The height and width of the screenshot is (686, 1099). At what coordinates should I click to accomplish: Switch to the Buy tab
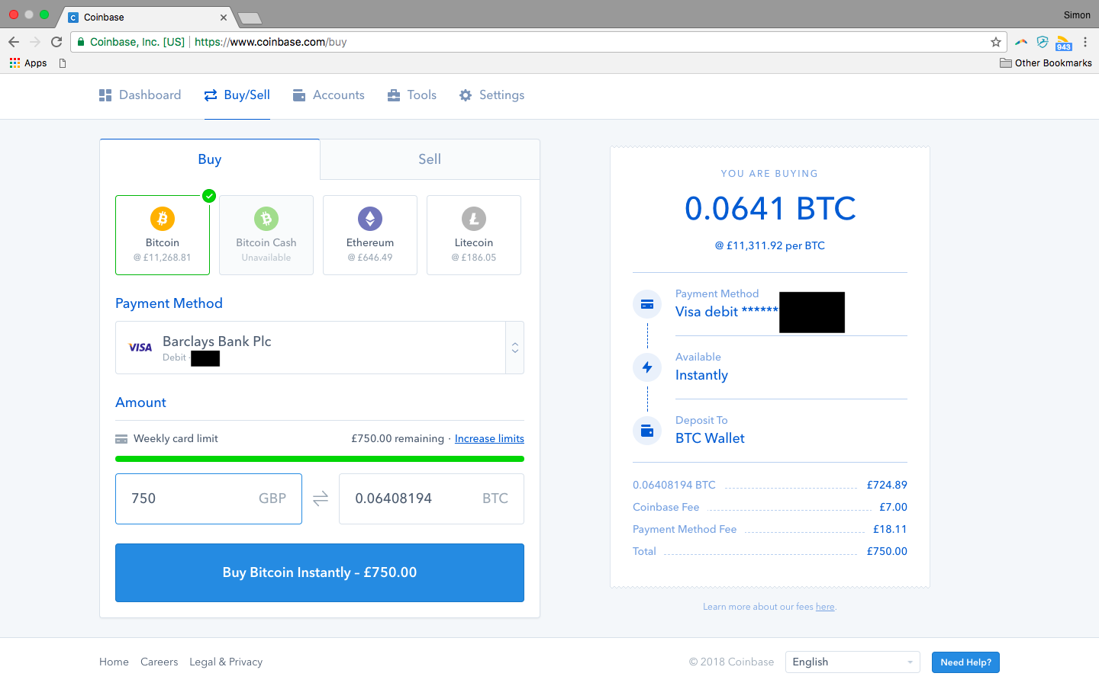click(210, 159)
